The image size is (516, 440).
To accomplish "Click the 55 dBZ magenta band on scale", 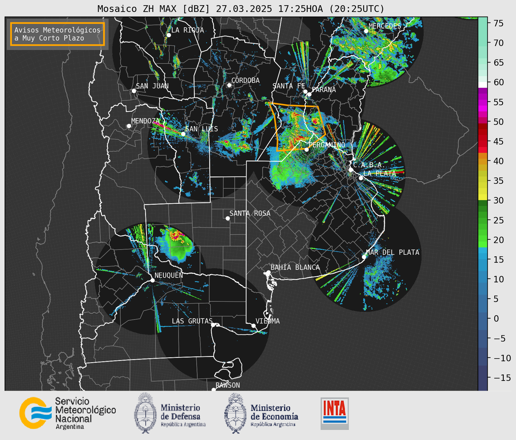I will 482,102.
